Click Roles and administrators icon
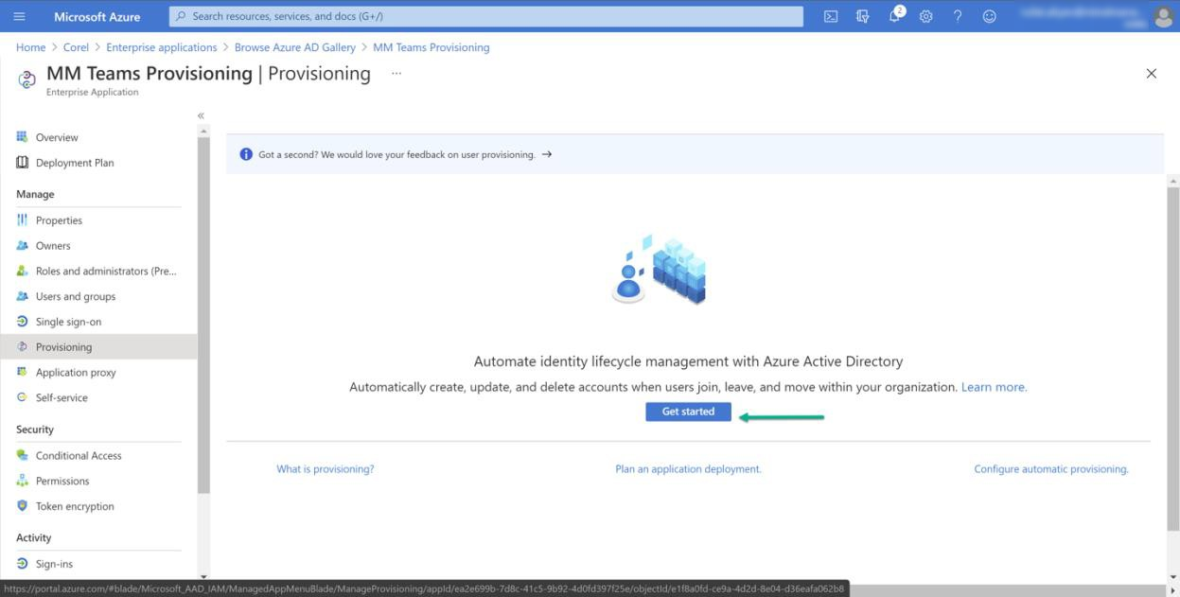 (x=22, y=271)
